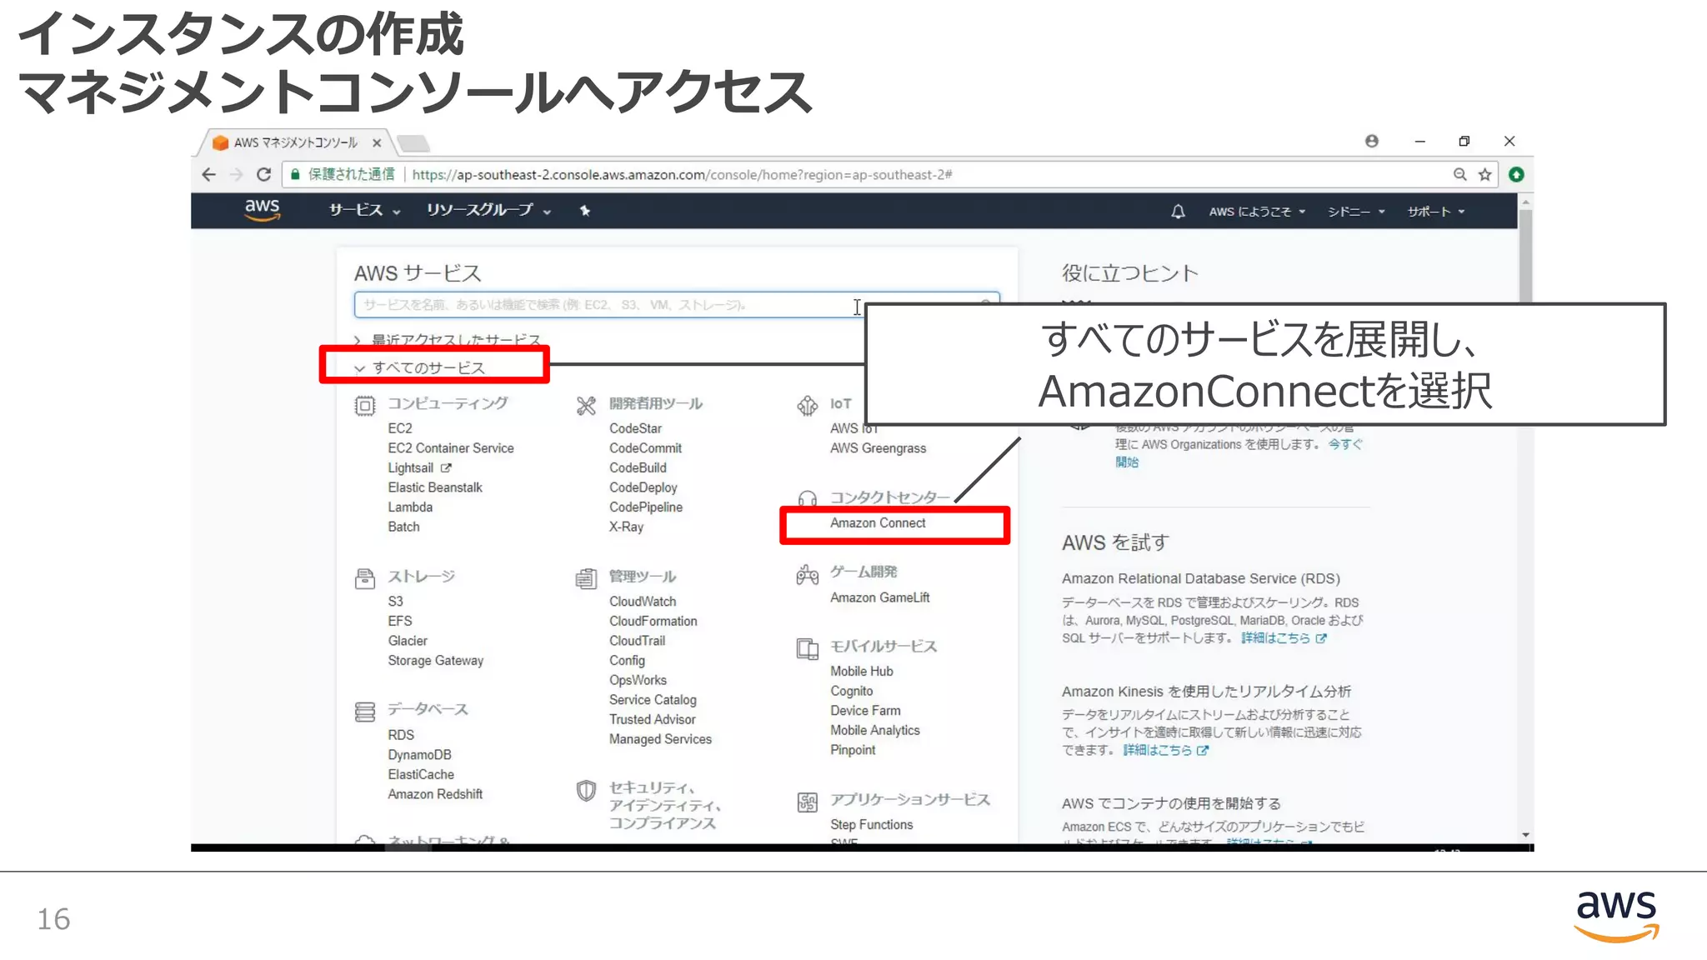Screen dimensions: 1707x960
Task: Click the browser address bar URL
Action: (682, 174)
